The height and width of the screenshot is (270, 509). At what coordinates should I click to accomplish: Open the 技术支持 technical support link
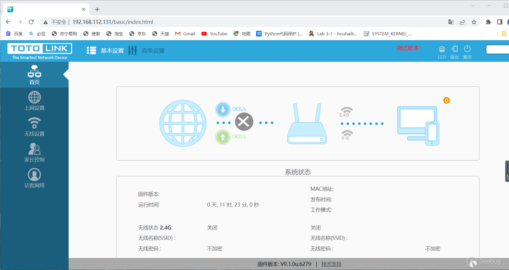click(x=331, y=264)
